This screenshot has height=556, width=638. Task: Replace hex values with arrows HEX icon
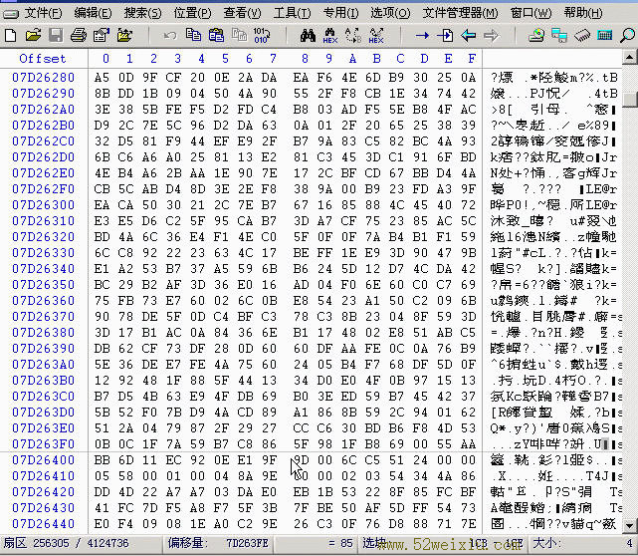pyautogui.click(x=376, y=36)
